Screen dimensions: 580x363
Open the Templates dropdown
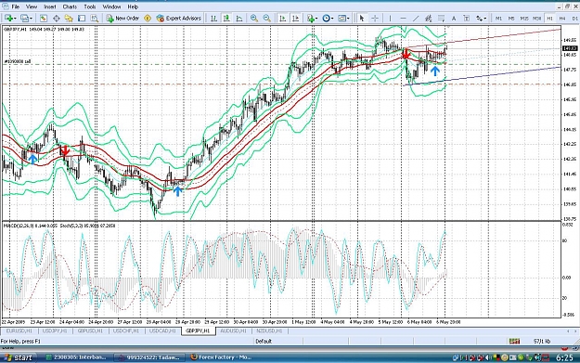343,19
